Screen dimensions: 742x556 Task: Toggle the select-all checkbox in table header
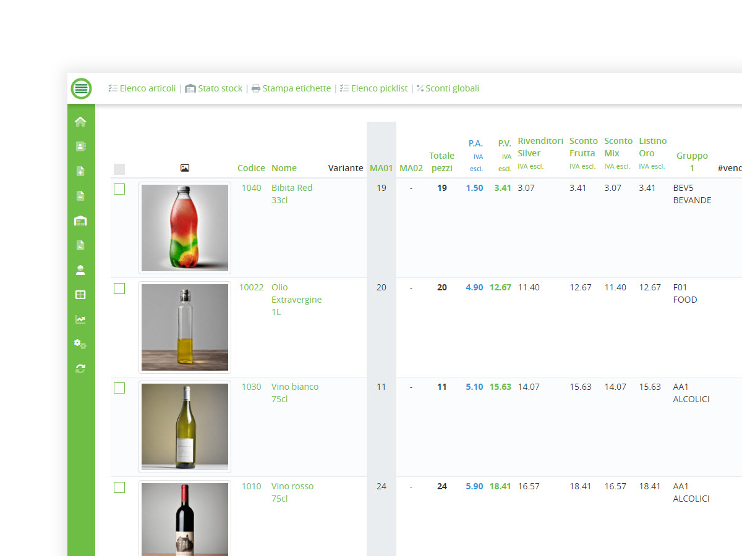pyautogui.click(x=119, y=169)
